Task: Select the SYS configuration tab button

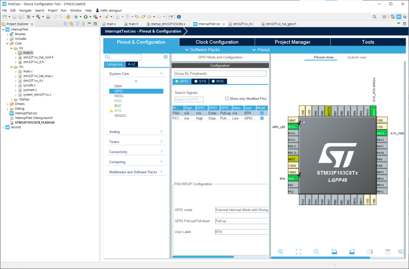Action: (x=200, y=81)
